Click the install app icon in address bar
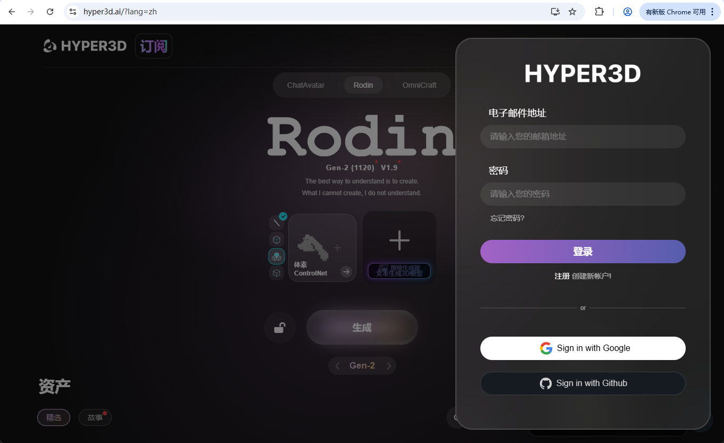 555,12
